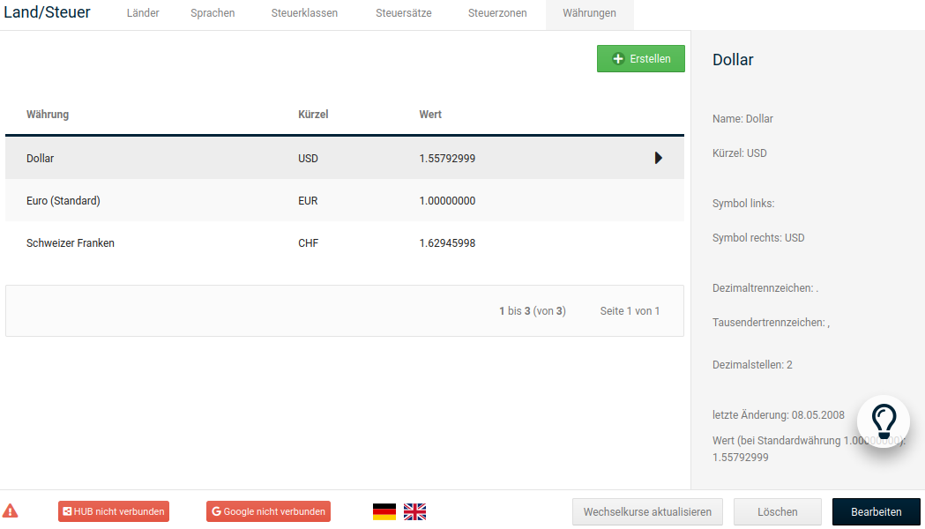This screenshot has height=529, width=925.
Task: Open the Steuersätze tab
Action: pyautogui.click(x=403, y=13)
